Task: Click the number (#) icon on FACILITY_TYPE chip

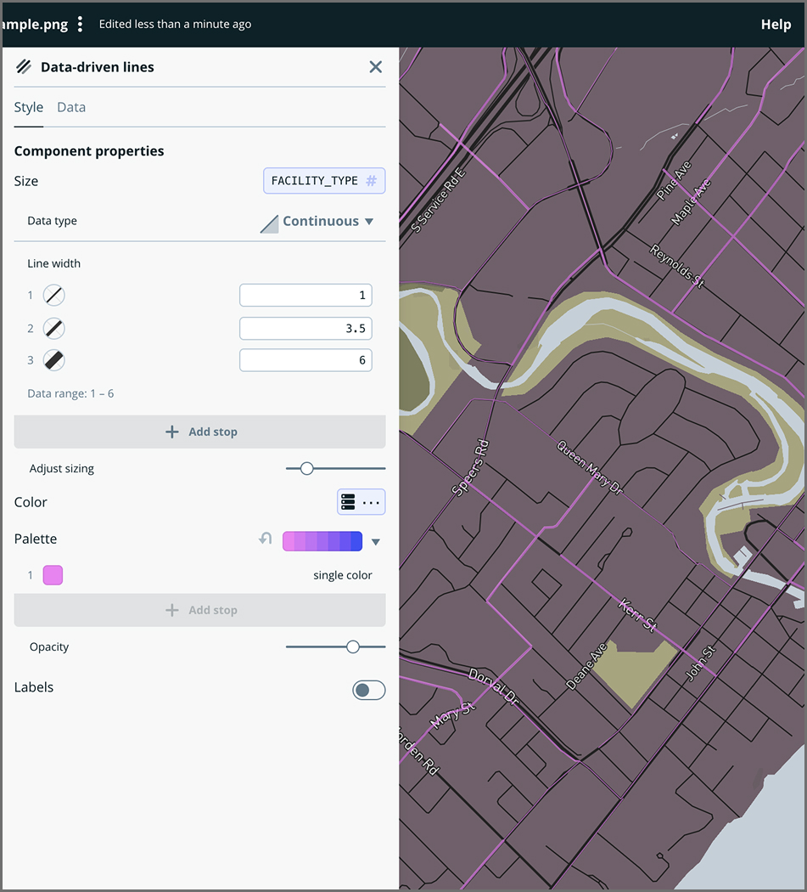Action: (373, 181)
